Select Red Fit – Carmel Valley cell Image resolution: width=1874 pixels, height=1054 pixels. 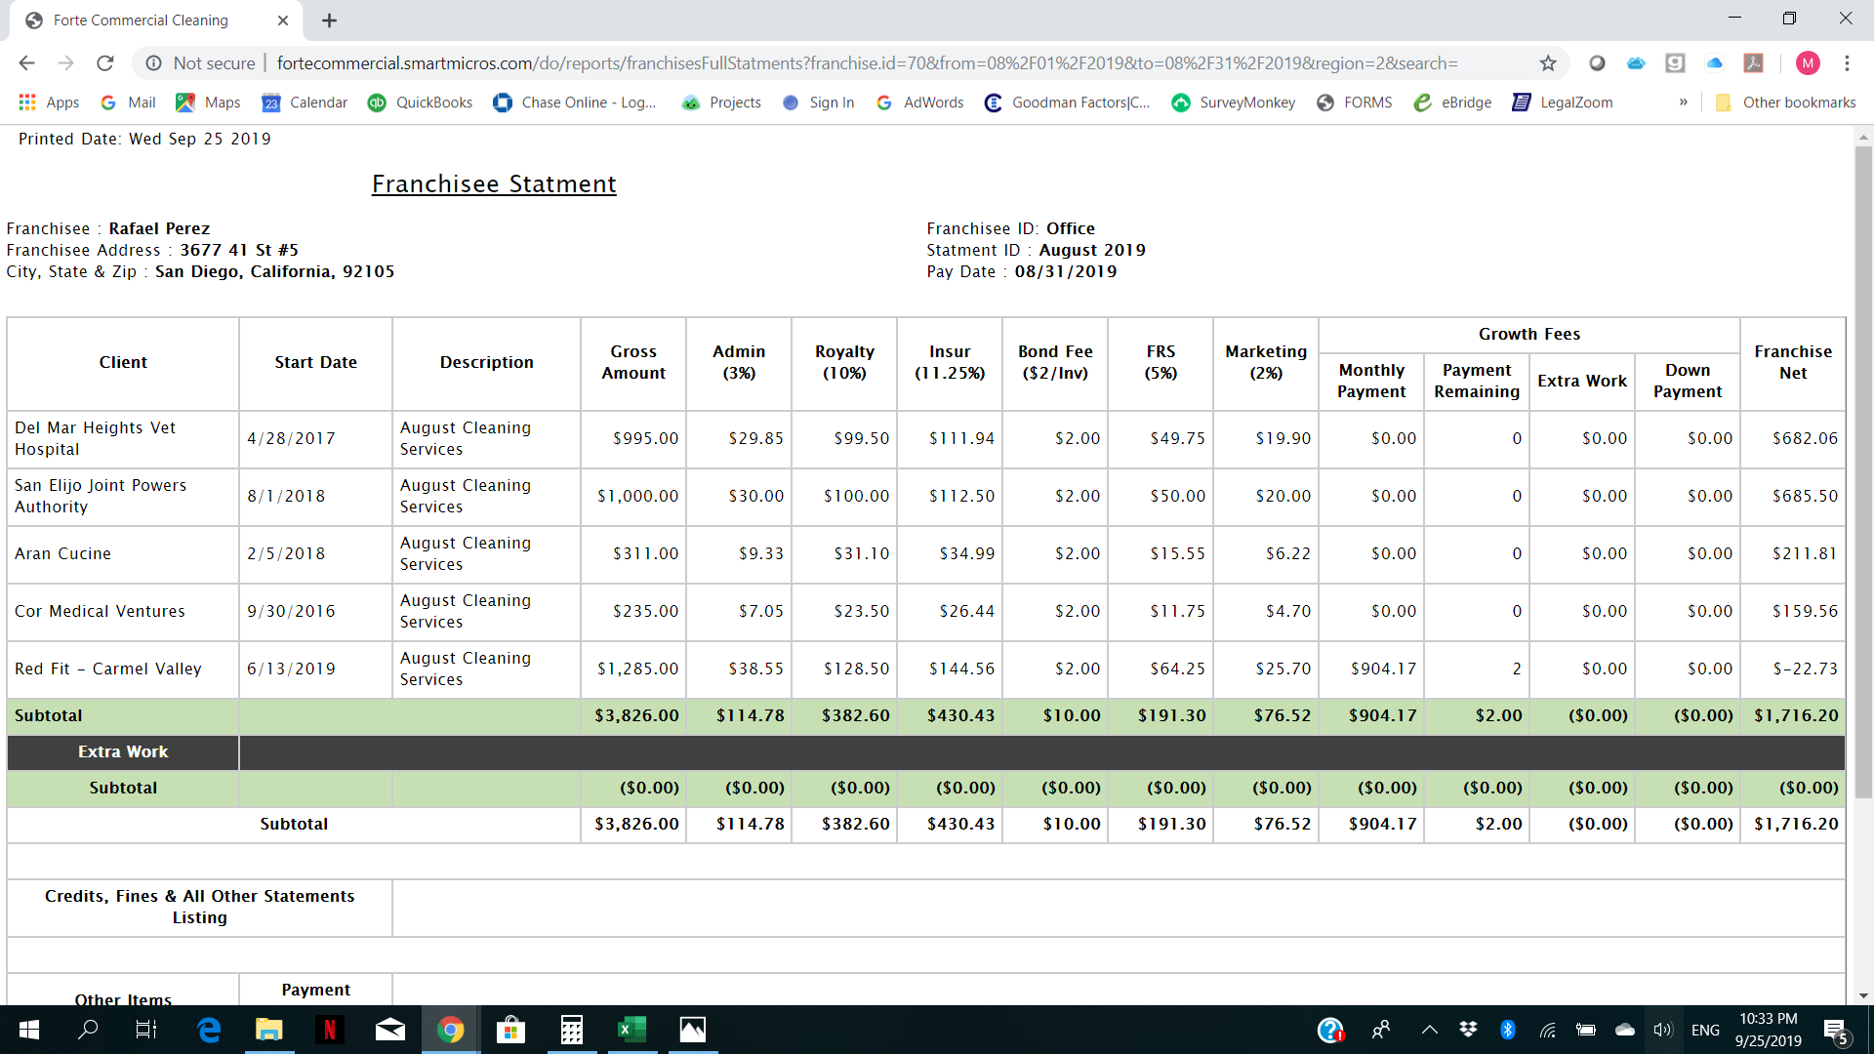[123, 669]
